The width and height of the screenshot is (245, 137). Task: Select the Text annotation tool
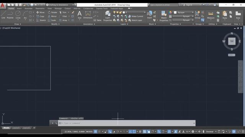coord(80,15)
